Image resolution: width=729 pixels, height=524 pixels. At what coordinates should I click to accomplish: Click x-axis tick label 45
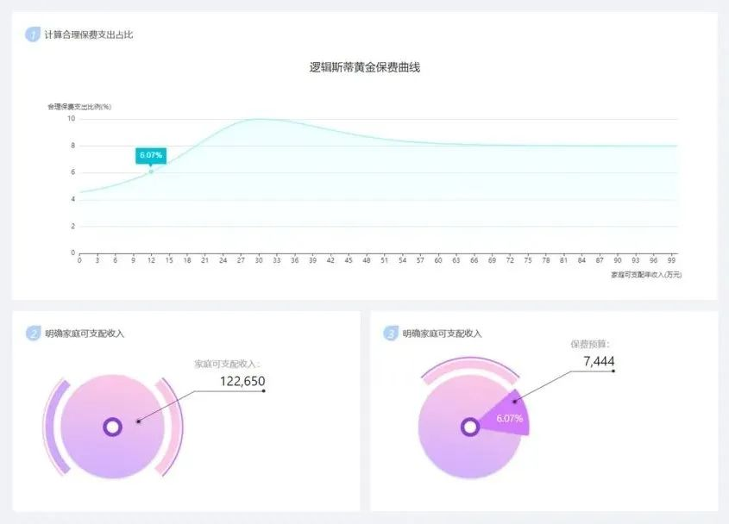[x=349, y=260]
